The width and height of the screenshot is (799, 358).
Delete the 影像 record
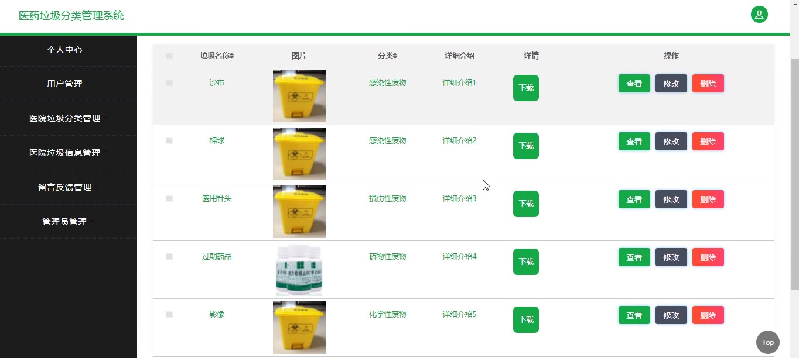click(x=708, y=315)
